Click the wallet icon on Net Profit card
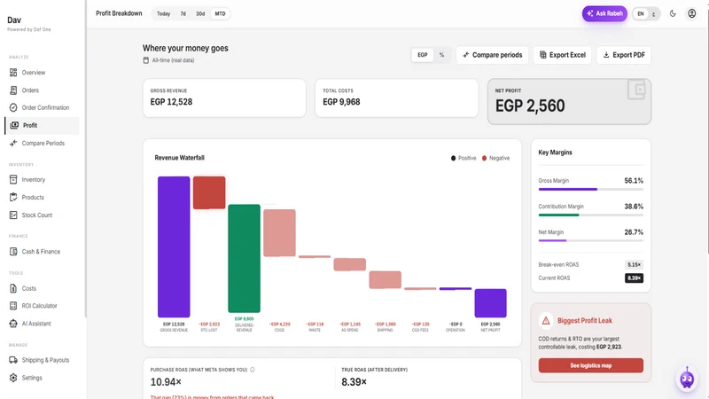This screenshot has height=399, width=709. pyautogui.click(x=636, y=90)
